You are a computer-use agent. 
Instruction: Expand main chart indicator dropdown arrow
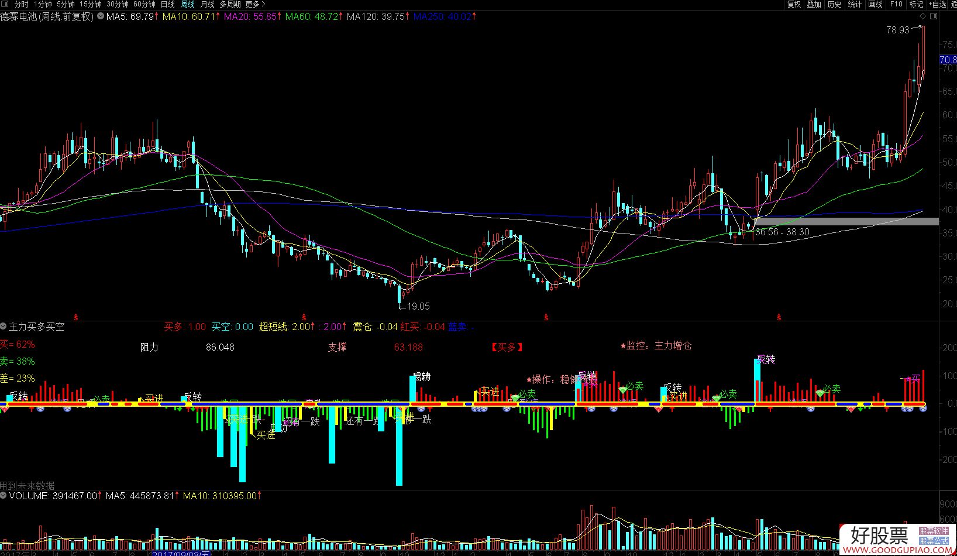101,16
